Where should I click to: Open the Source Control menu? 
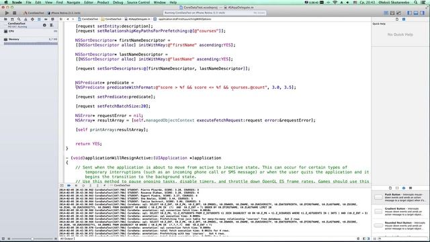138,3
